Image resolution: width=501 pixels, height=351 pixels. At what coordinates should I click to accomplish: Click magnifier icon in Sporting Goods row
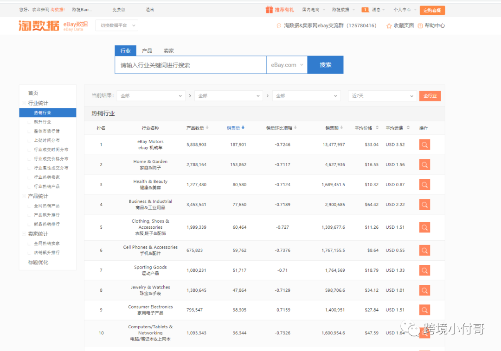(x=424, y=270)
